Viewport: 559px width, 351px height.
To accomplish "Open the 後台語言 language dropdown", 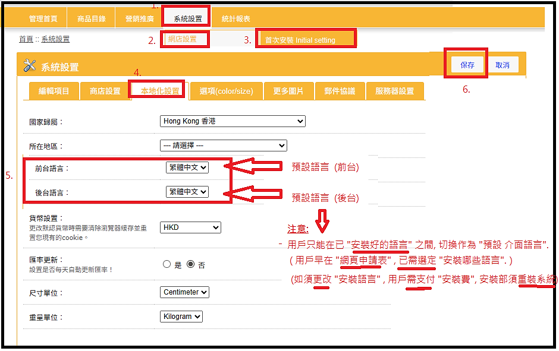I will (x=187, y=192).
